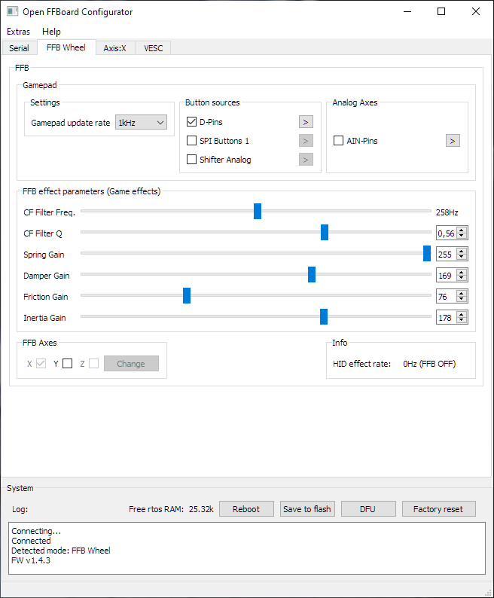The width and height of the screenshot is (494, 598).
Task: Decrease Inertia Gain with down arrow
Action: tap(462, 320)
